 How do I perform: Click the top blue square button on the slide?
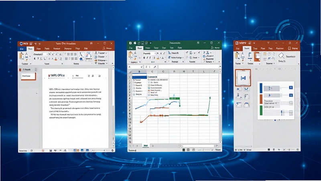click(291, 88)
